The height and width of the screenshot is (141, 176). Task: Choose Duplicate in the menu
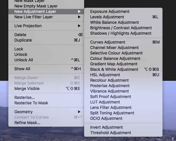coord(46,40)
